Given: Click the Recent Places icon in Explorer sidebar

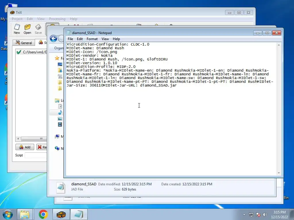Looking at the screenshot, I should [60, 76].
